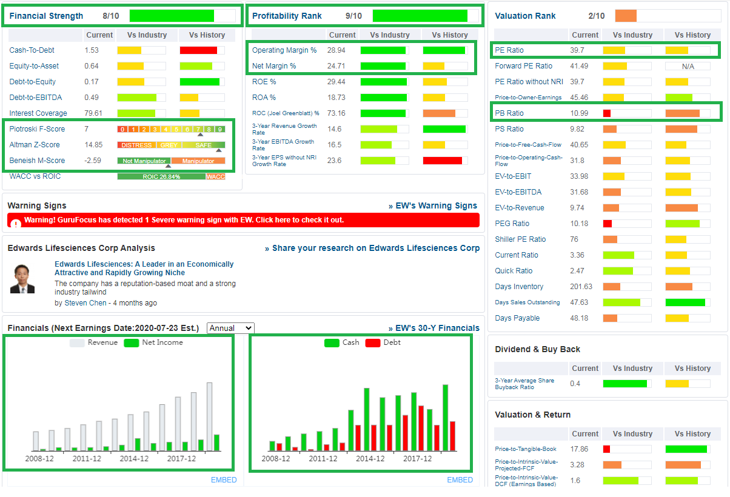Click the red severe warning banner
The height and width of the screenshot is (497, 730).
pos(244,220)
